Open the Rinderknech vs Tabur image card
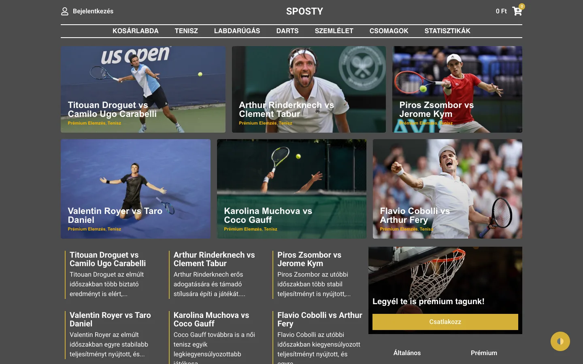 tap(309, 89)
